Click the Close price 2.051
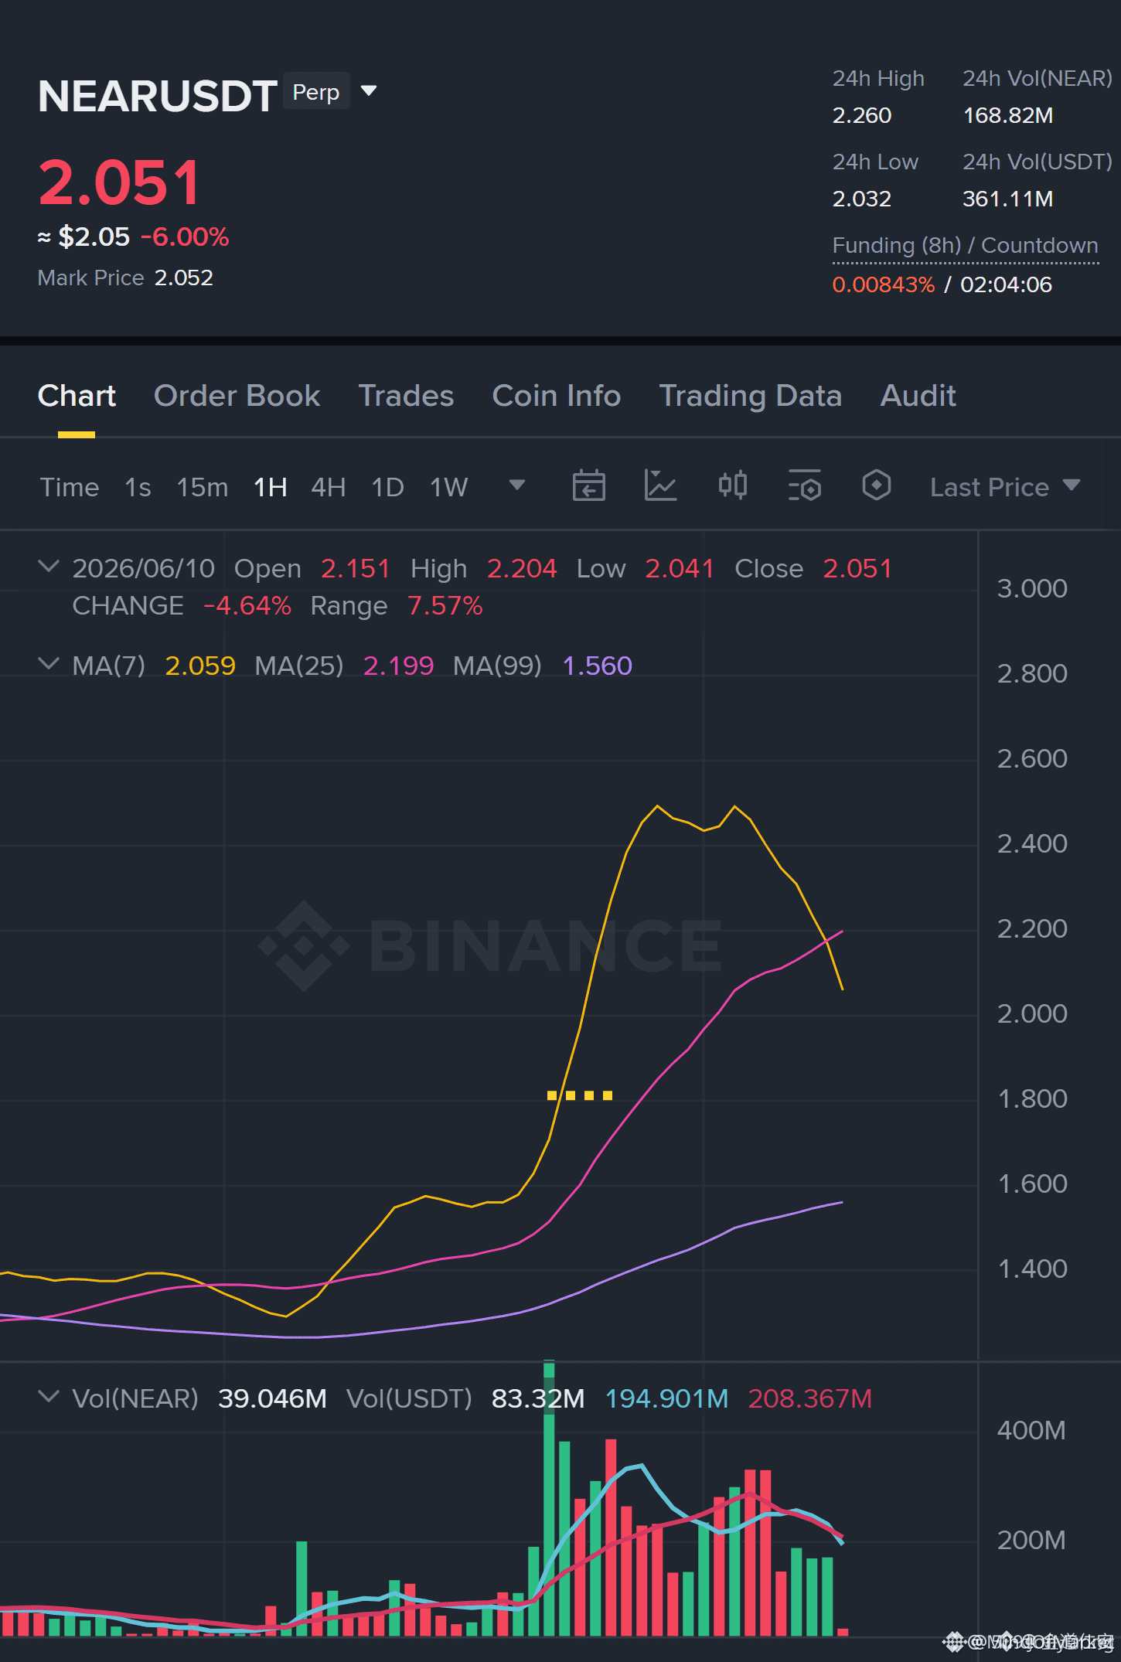 857,568
